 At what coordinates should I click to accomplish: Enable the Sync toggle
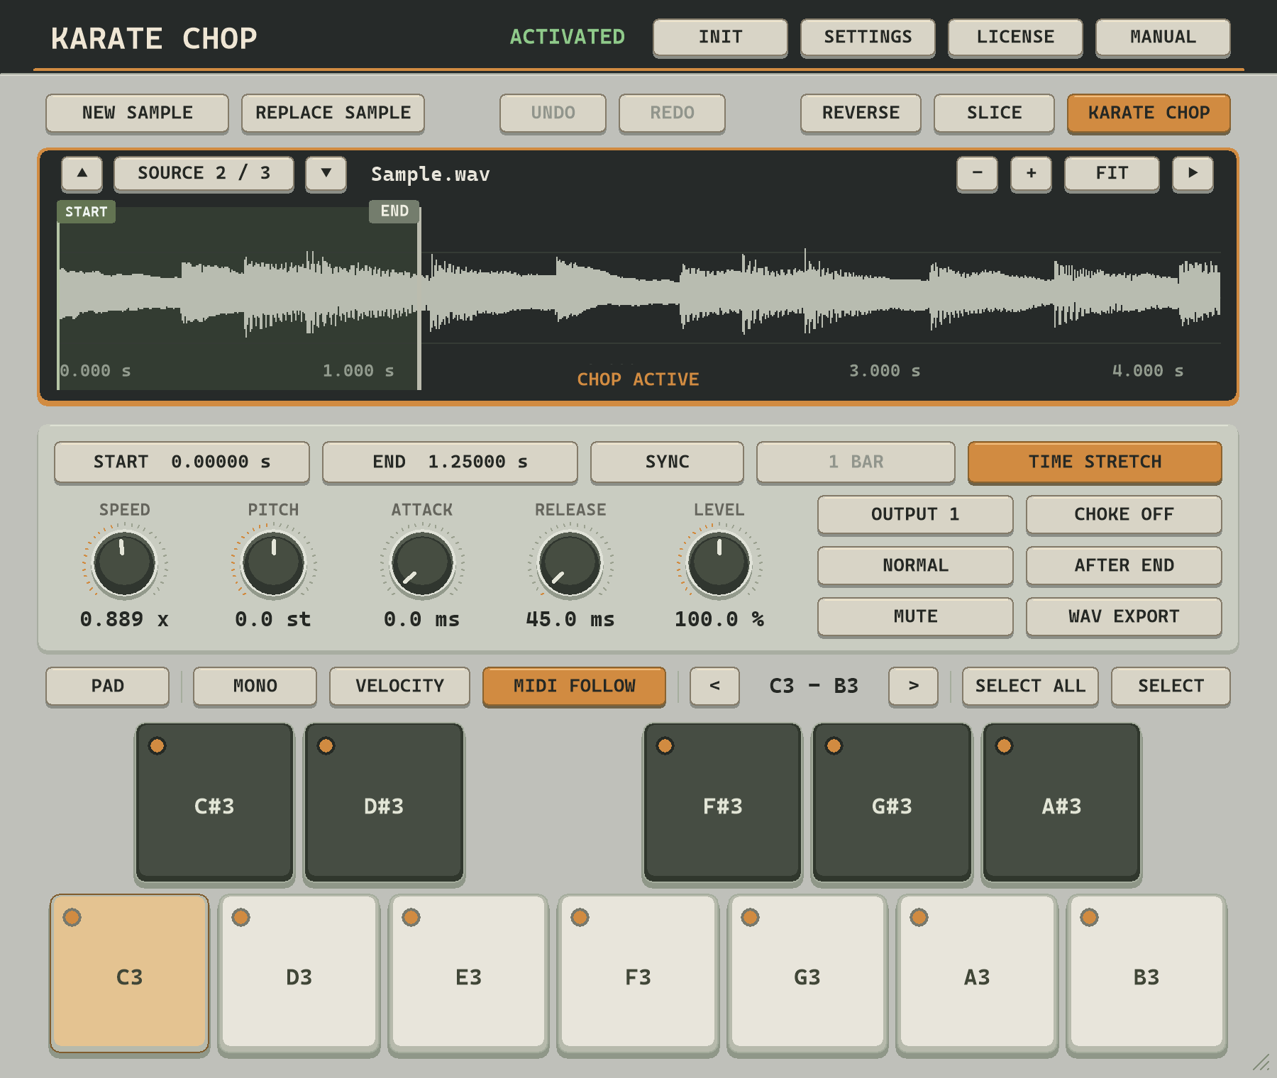click(x=667, y=462)
